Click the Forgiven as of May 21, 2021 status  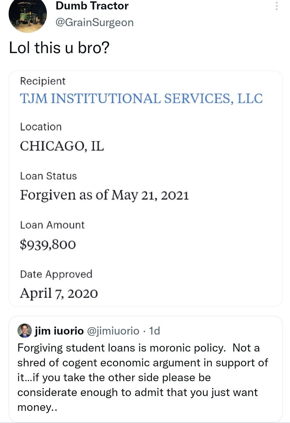[104, 195]
